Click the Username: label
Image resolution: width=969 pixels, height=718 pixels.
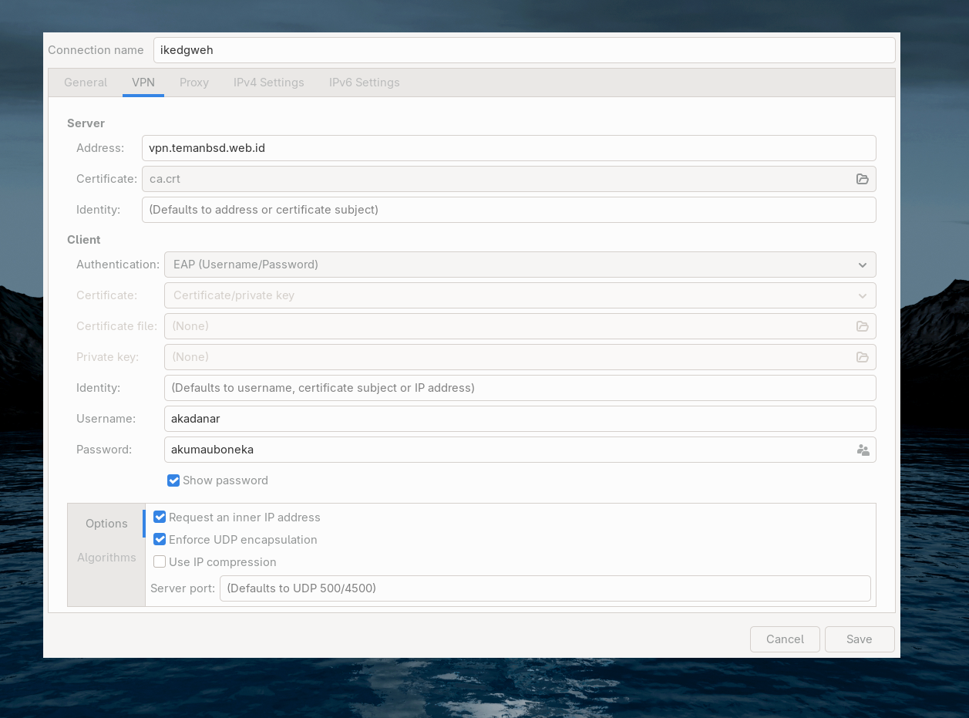106,419
